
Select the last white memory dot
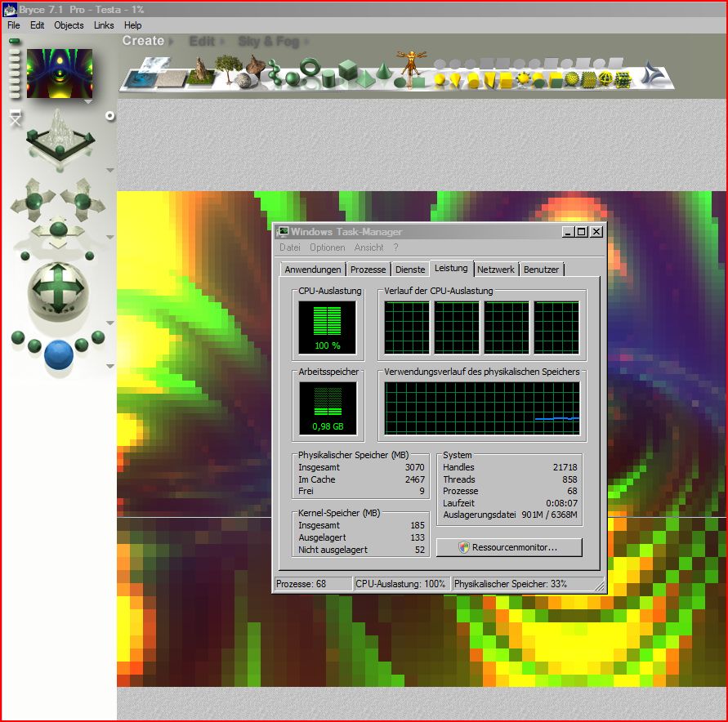pyautogui.click(x=15, y=95)
